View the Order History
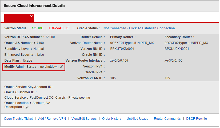 pos(111,119)
